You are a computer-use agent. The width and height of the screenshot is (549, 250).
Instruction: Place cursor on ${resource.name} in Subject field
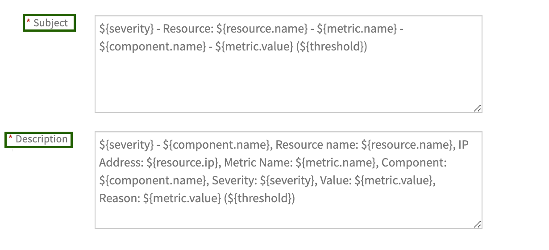point(262,29)
